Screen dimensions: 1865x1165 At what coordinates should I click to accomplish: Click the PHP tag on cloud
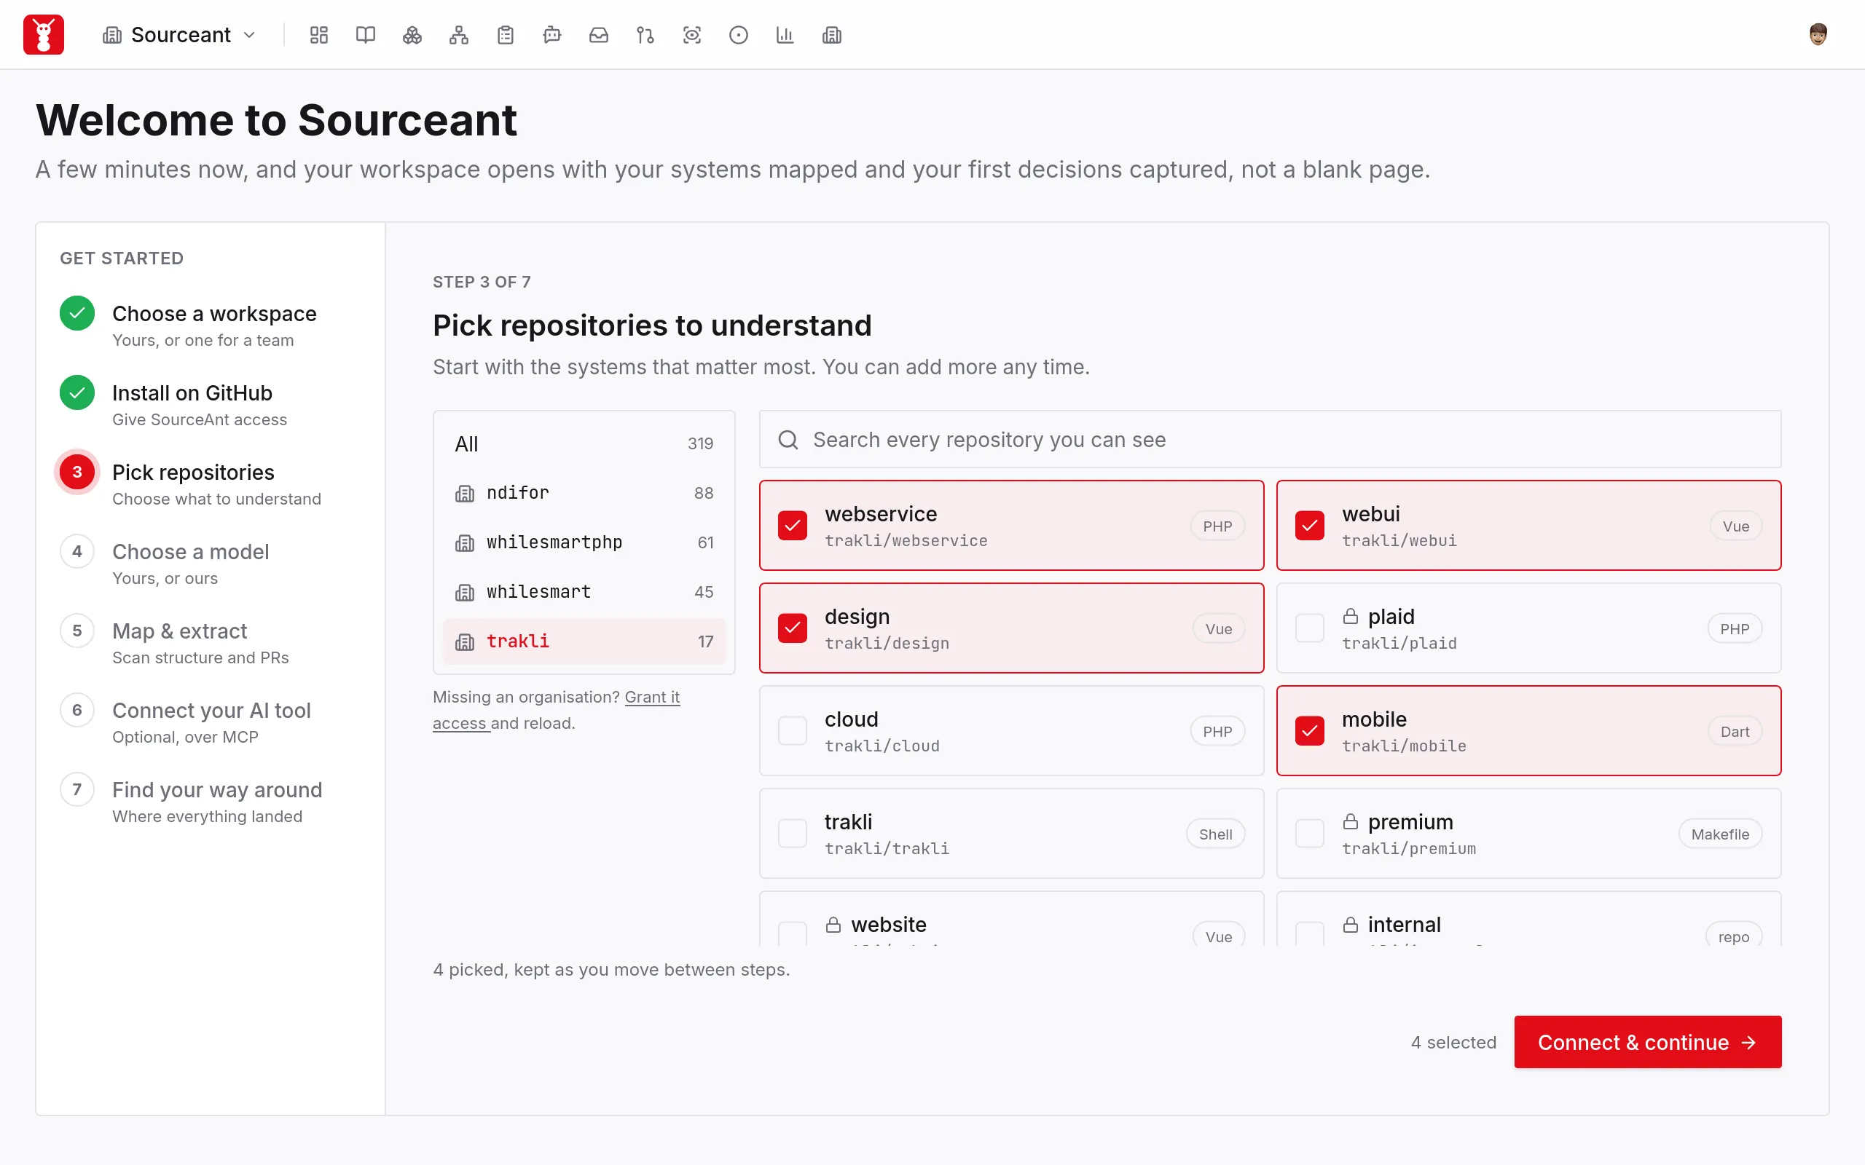pos(1217,731)
